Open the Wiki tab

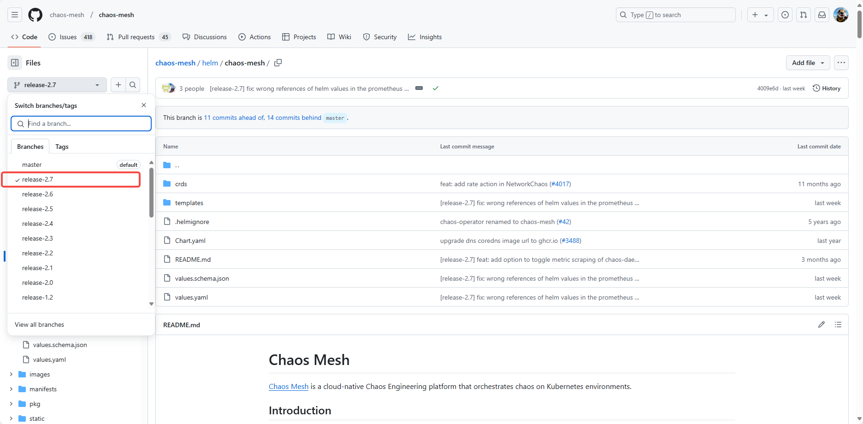click(339, 37)
